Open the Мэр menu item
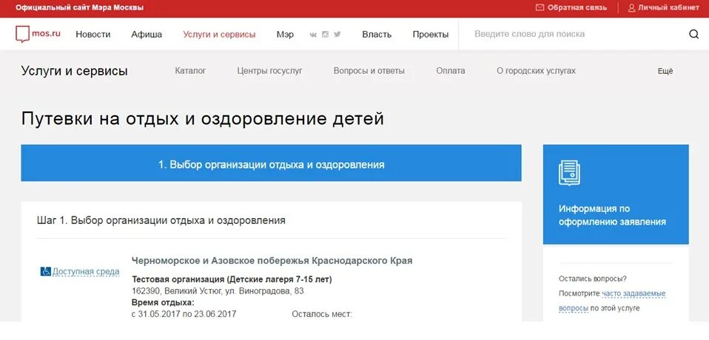 (285, 34)
